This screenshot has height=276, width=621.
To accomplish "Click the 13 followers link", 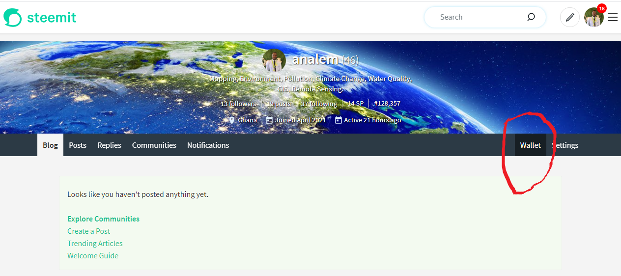I will [238, 104].
